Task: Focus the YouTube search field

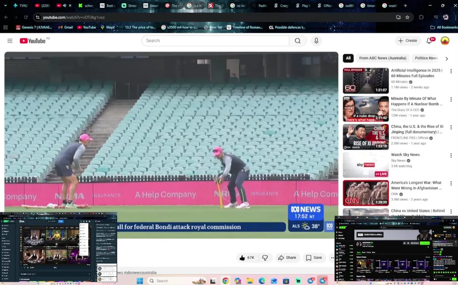Action: (215, 41)
